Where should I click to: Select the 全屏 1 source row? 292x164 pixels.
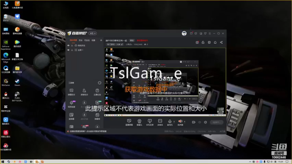pos(85,50)
